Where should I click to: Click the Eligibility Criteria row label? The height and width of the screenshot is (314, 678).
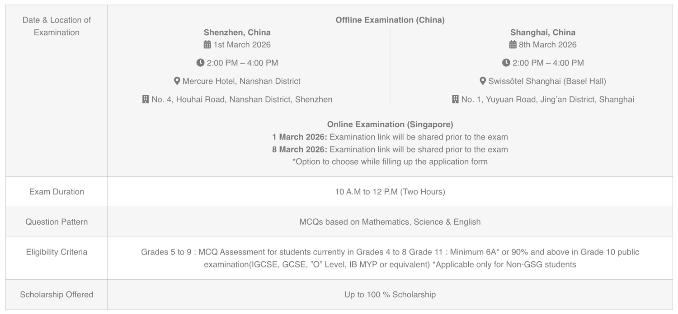click(56, 252)
